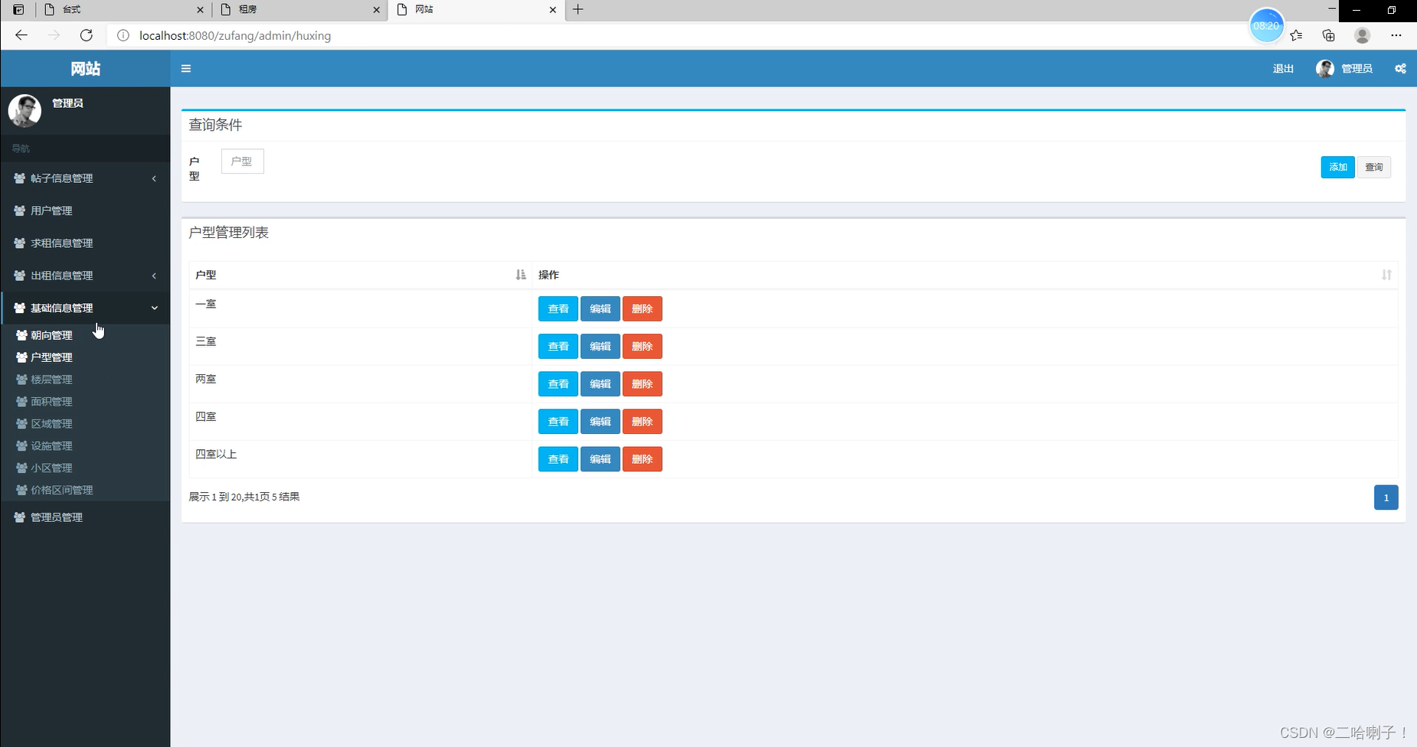Open 求租信息管理 in sidebar
The height and width of the screenshot is (747, 1417).
(85, 243)
